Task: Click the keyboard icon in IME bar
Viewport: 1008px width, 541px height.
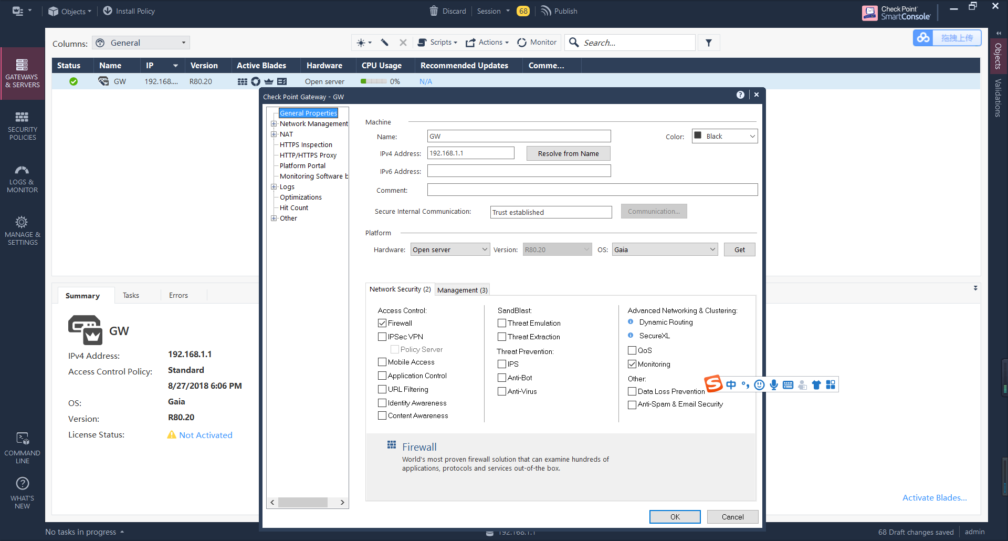Action: [x=788, y=385]
